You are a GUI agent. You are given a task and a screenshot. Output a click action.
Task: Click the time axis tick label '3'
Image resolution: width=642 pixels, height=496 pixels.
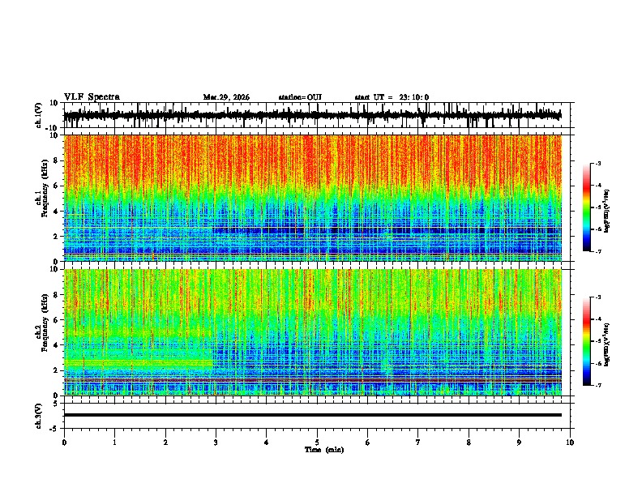click(x=216, y=443)
